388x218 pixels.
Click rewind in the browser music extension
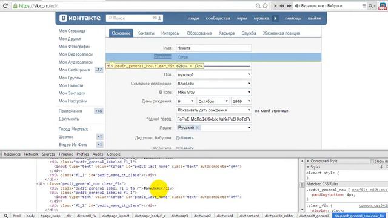pos(282,5)
